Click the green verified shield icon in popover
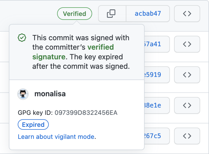The width and height of the screenshot is (209, 154). 22,38
